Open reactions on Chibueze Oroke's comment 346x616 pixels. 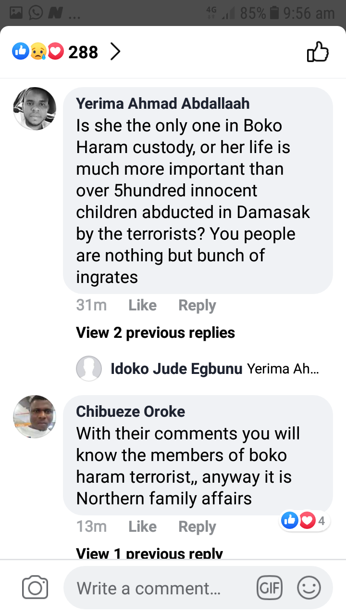304,520
